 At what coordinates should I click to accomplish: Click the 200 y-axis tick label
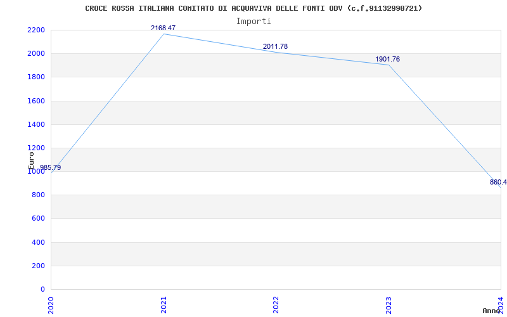38,266
